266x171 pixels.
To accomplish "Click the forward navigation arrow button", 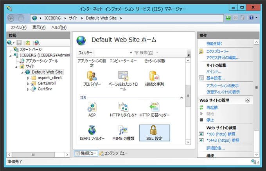I will point(21,18).
